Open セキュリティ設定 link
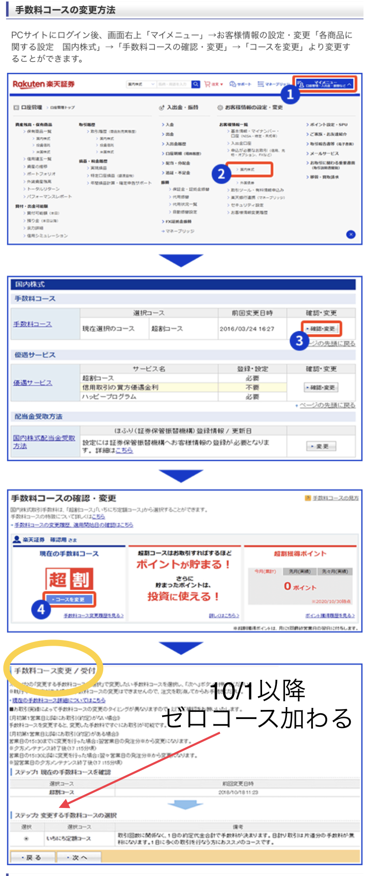Image resolution: width=371 pixels, height=876 pixels. tap(247, 205)
